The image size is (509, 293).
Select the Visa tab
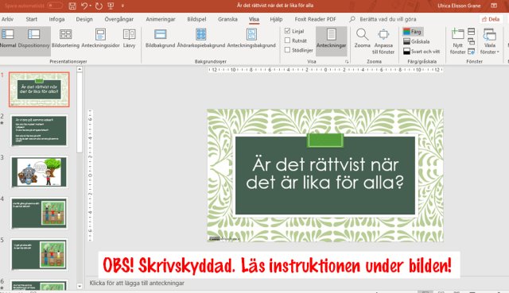[254, 19]
